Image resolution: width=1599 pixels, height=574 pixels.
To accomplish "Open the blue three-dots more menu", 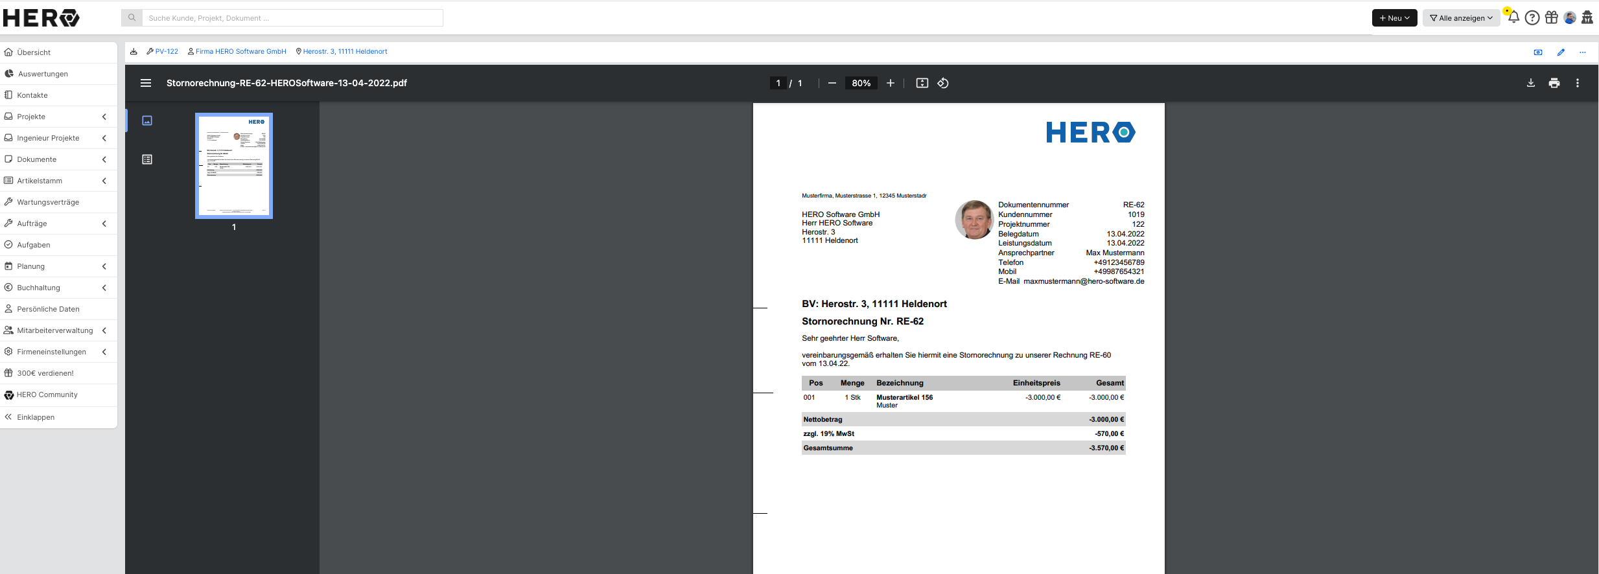I will 1583,52.
